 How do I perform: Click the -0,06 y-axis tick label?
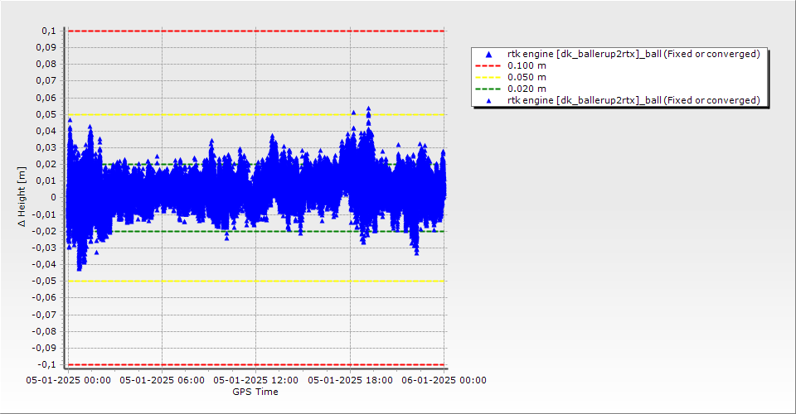click(x=44, y=297)
